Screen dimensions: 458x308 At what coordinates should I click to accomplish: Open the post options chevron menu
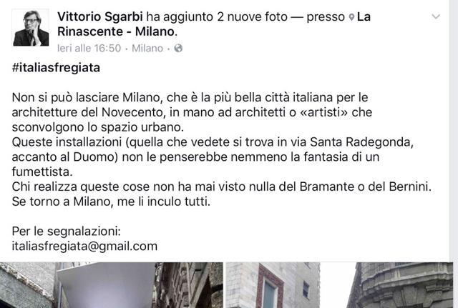tap(436, 16)
